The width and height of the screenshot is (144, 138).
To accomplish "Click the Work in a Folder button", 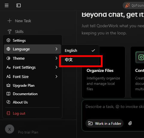I will [x=104, y=123].
